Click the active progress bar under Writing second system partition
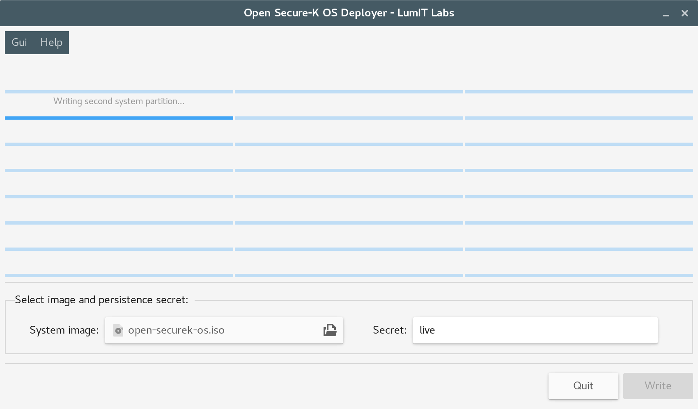The width and height of the screenshot is (698, 409). [119, 118]
